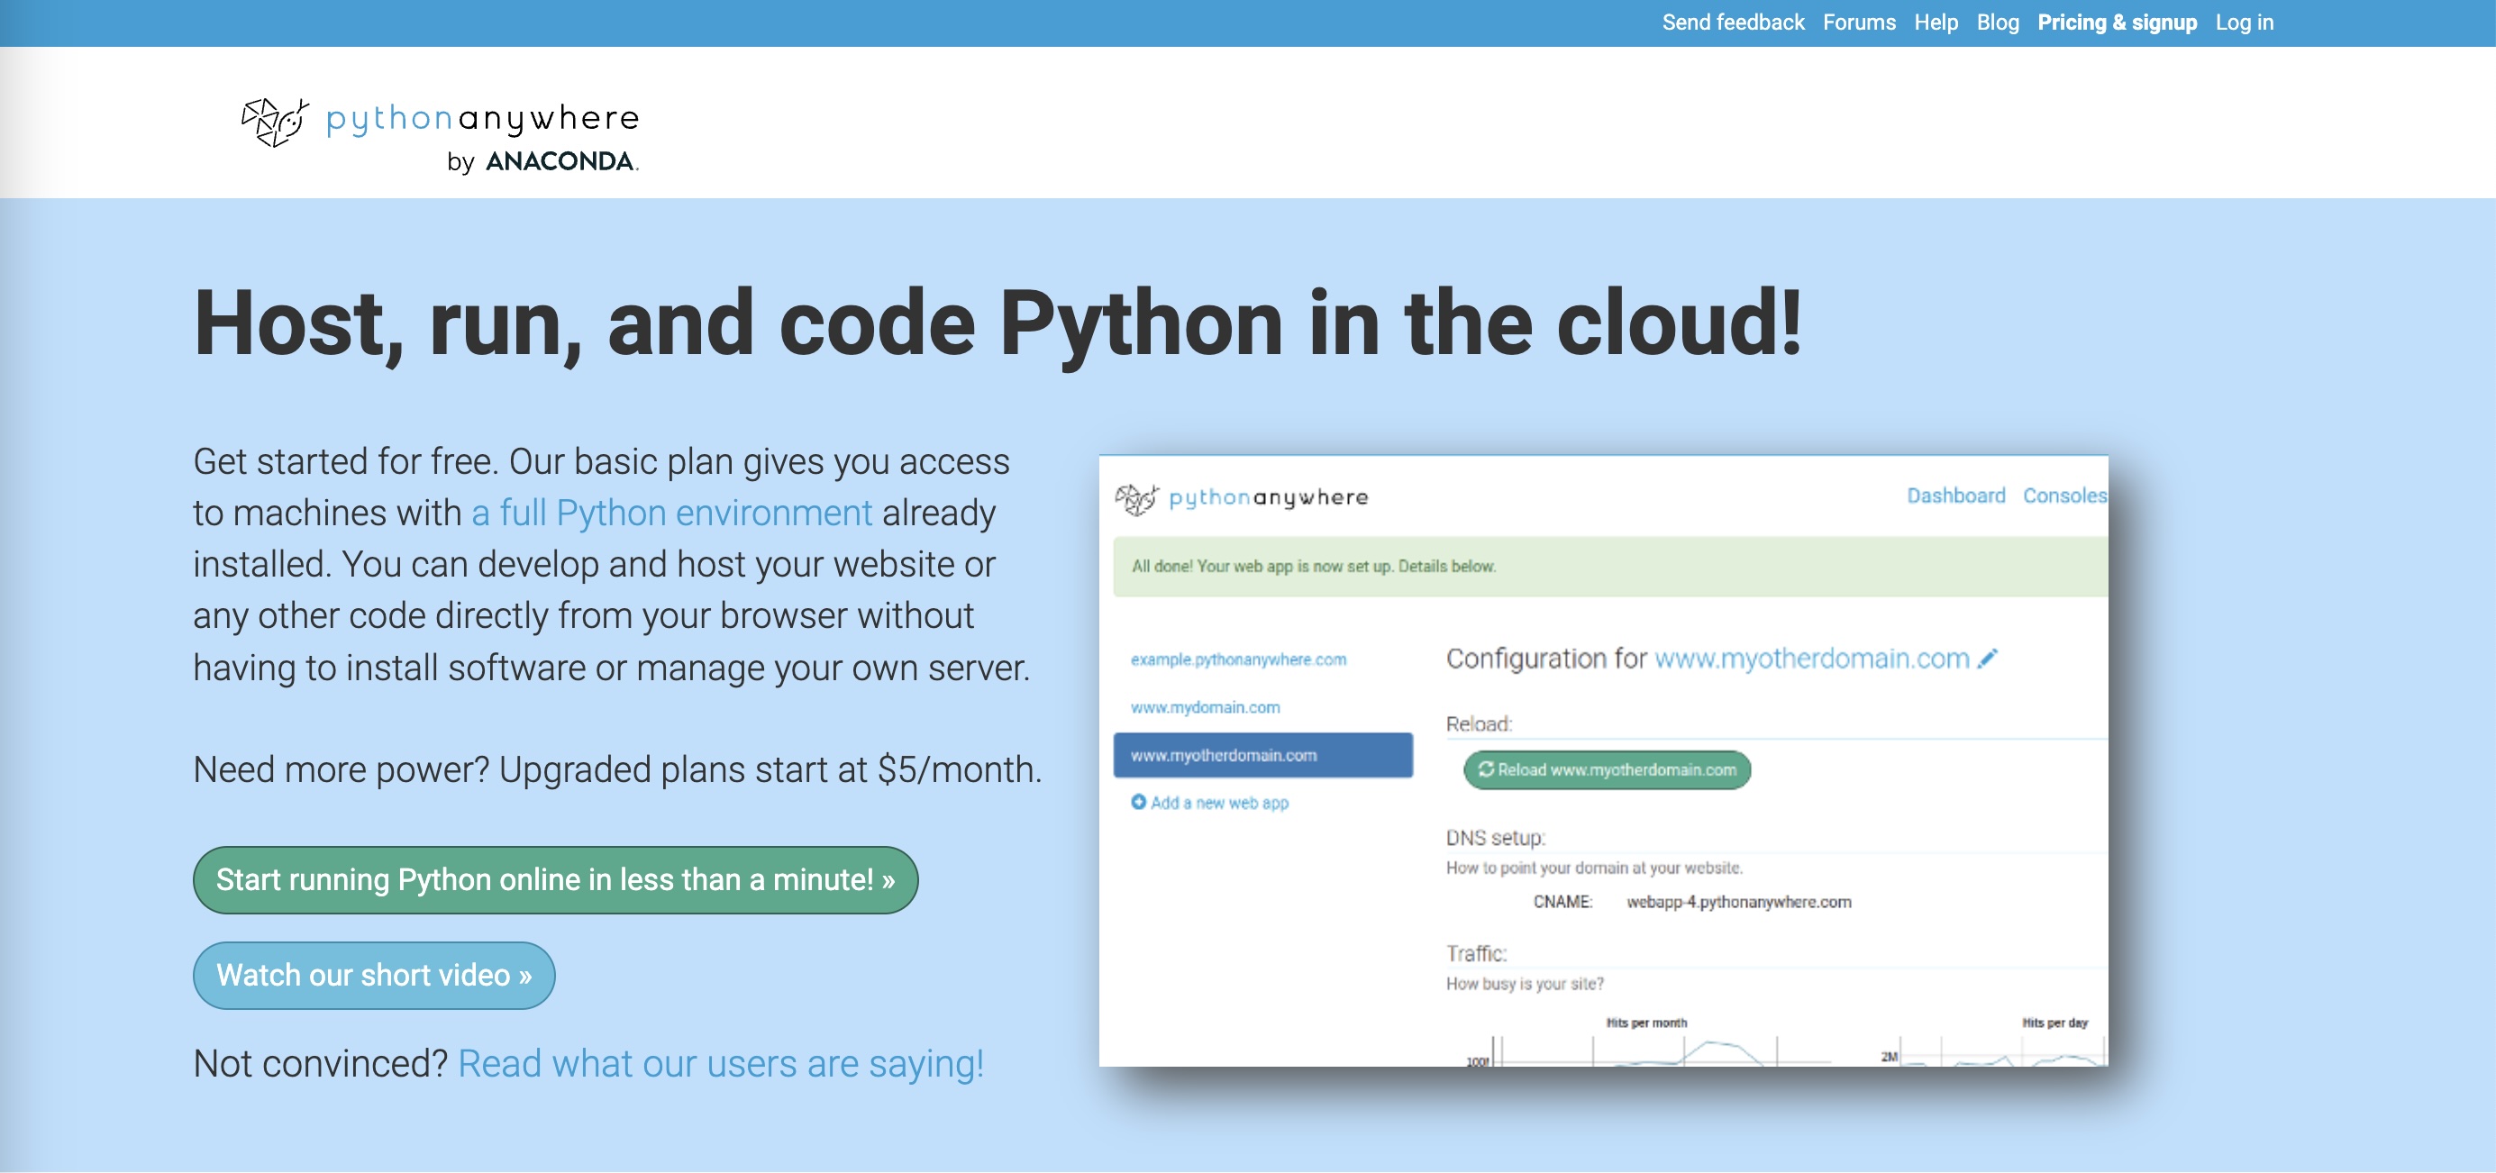
Task: Click the 'Host, run, and code Python' headline
Action: coord(998,323)
